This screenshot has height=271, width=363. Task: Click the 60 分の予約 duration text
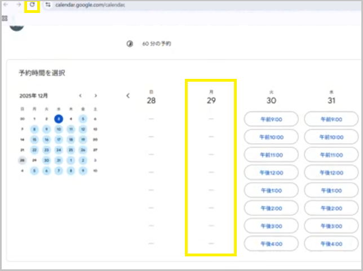click(x=157, y=44)
